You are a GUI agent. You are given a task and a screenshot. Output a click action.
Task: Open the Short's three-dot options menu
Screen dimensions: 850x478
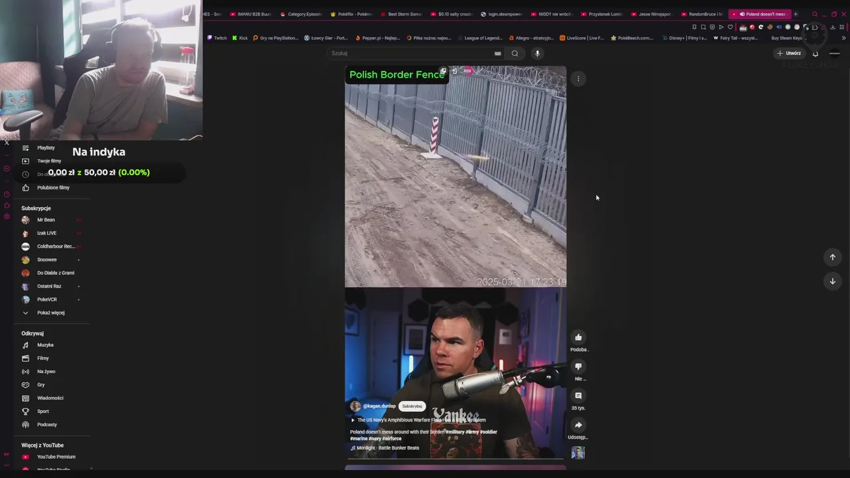(578, 79)
